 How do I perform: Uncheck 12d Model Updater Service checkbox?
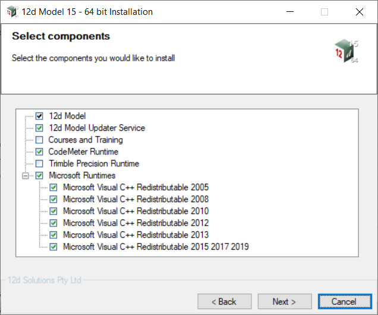click(39, 128)
